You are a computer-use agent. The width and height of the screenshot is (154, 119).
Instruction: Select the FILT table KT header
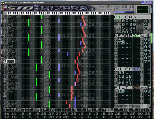[136, 87]
